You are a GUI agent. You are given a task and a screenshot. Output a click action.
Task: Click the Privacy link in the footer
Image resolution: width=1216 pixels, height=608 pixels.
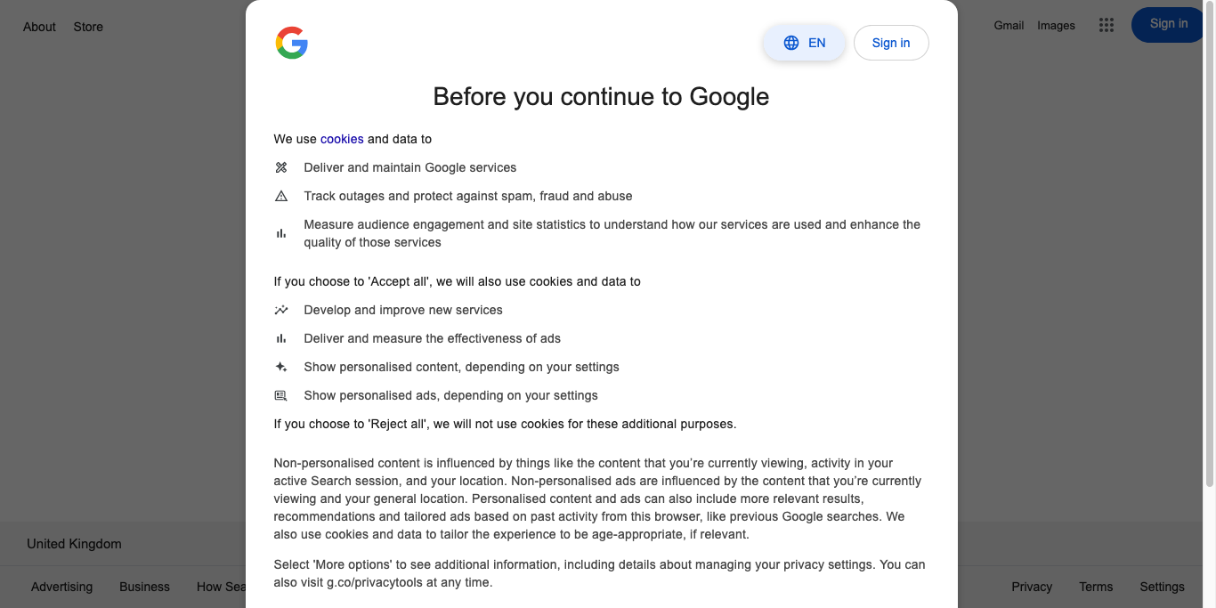click(x=1032, y=587)
